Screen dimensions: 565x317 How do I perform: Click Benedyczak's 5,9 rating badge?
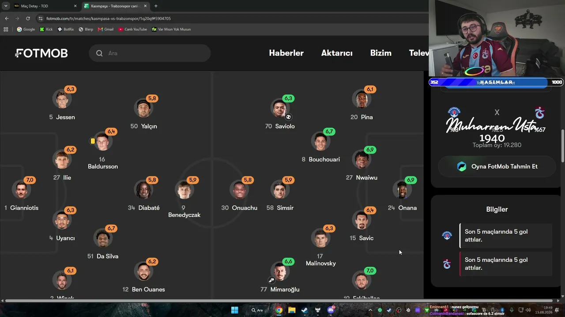click(193, 180)
